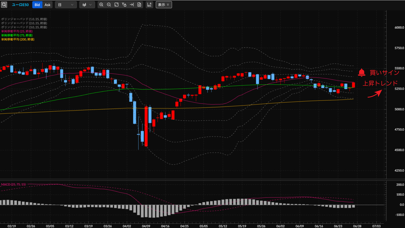Screen dimensions: 405x228
Task: Toggle the Y-axis lock icon
Action: pos(124,5)
